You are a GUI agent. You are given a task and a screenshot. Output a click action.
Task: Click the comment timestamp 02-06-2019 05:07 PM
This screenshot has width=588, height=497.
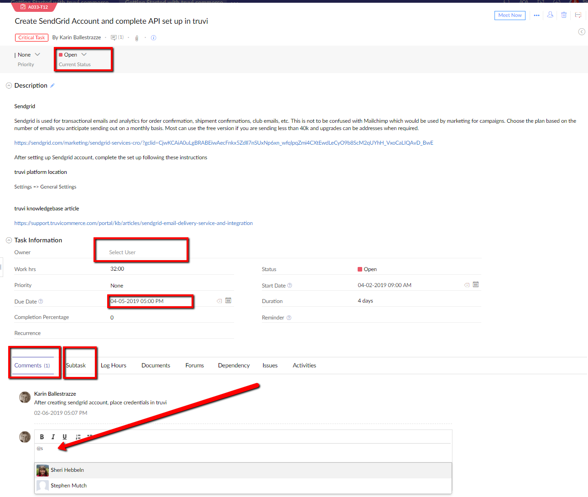click(61, 413)
